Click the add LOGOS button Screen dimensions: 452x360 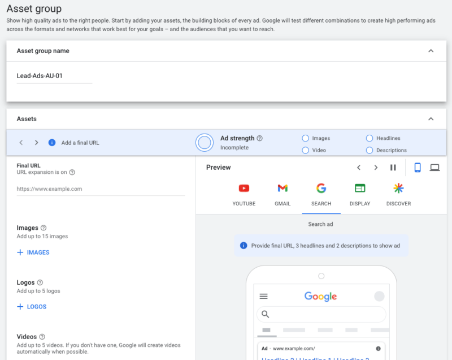(32, 307)
